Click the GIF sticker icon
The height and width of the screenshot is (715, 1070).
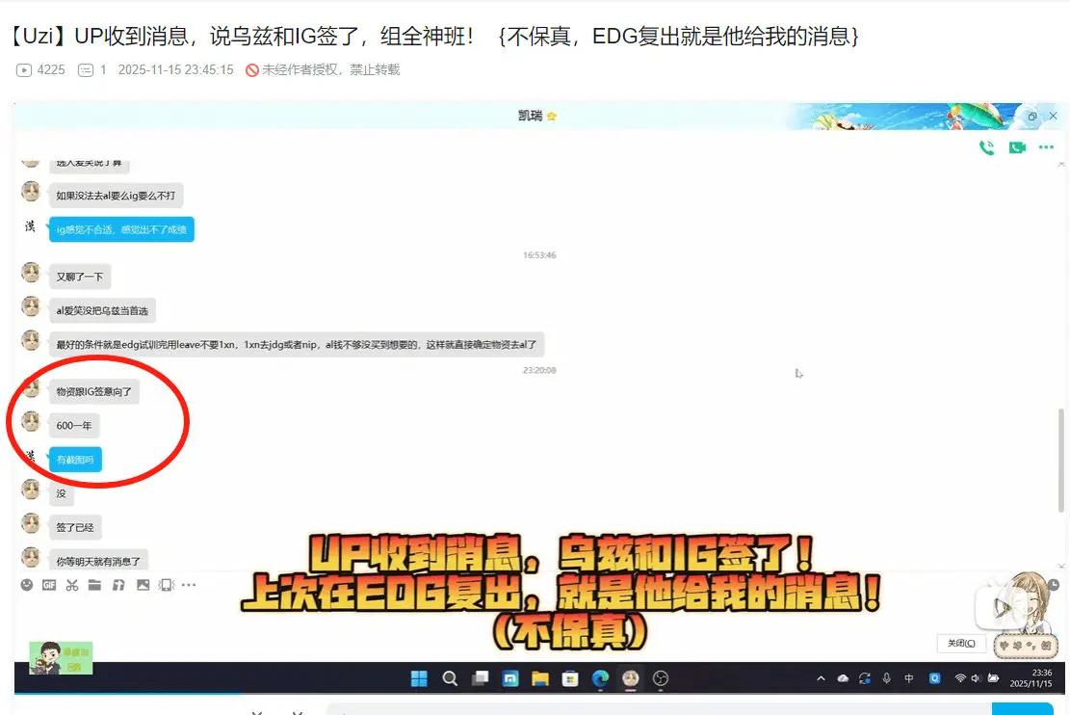coord(49,585)
